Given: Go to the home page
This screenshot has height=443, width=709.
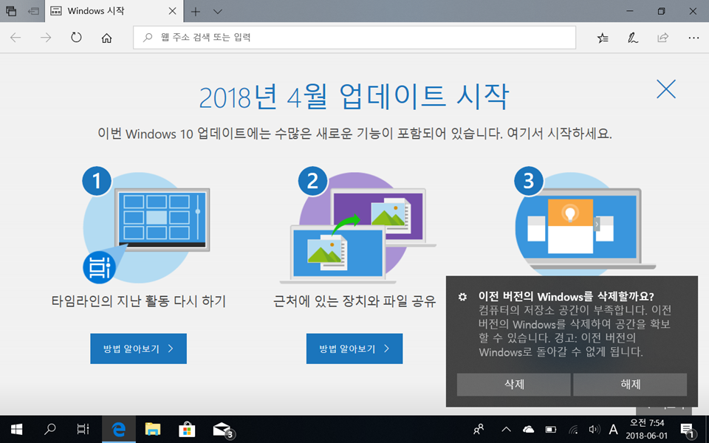Looking at the screenshot, I should [106, 38].
